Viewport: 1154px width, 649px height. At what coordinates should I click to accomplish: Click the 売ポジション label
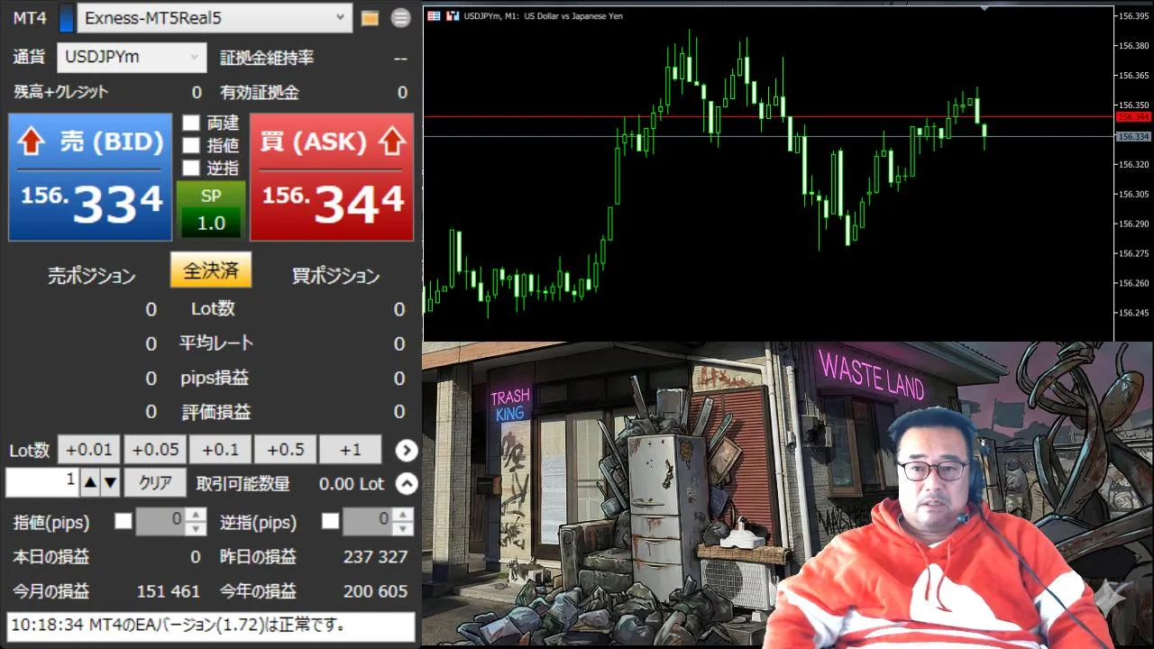click(92, 276)
